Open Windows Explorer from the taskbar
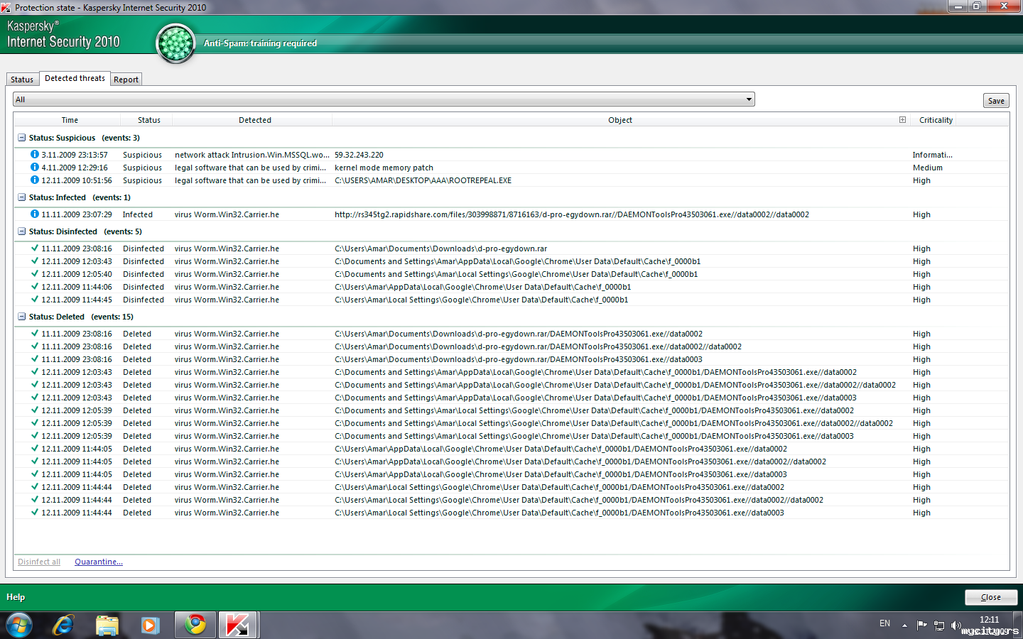1023x639 pixels. click(107, 626)
